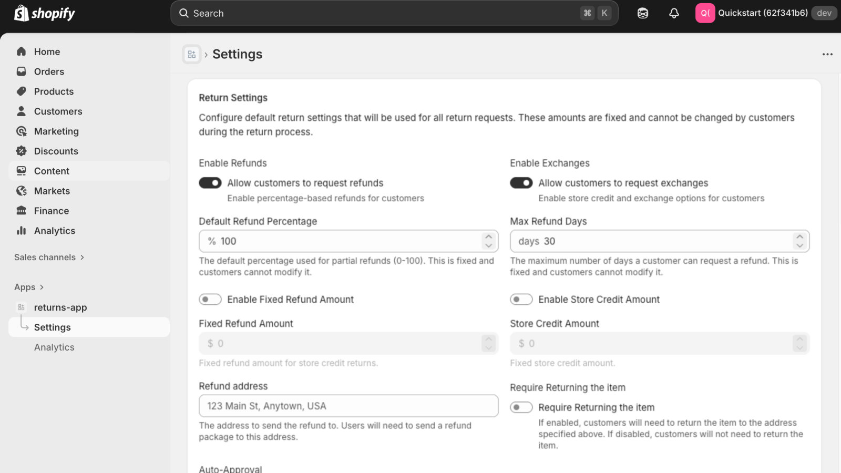Go to Customers in the sidebar
Image resolution: width=841 pixels, height=473 pixels.
58,111
